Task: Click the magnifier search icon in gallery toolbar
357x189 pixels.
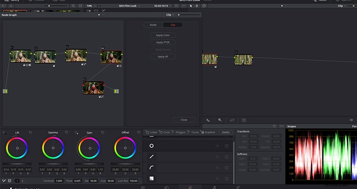Action: pyautogui.click(x=73, y=6)
